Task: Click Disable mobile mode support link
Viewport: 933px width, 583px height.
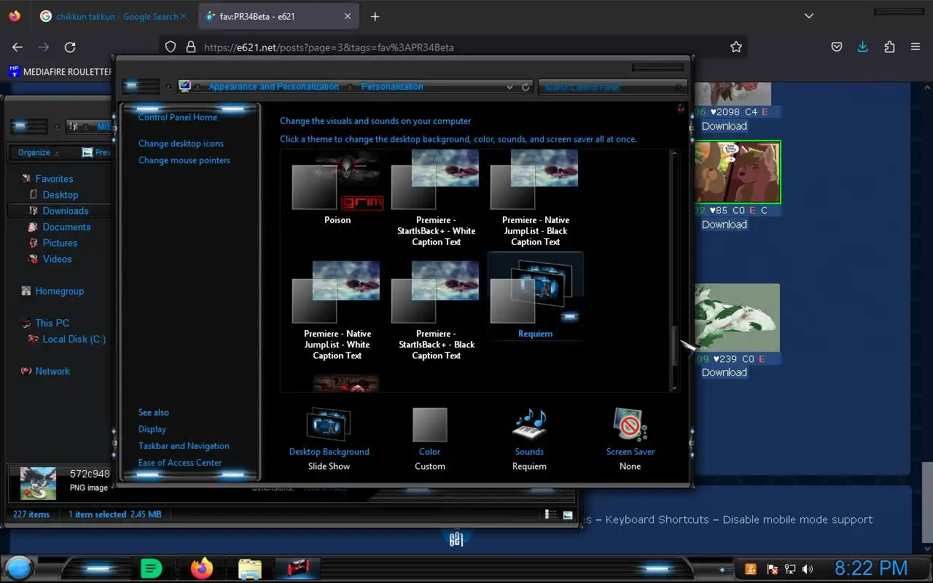Action: (797, 520)
